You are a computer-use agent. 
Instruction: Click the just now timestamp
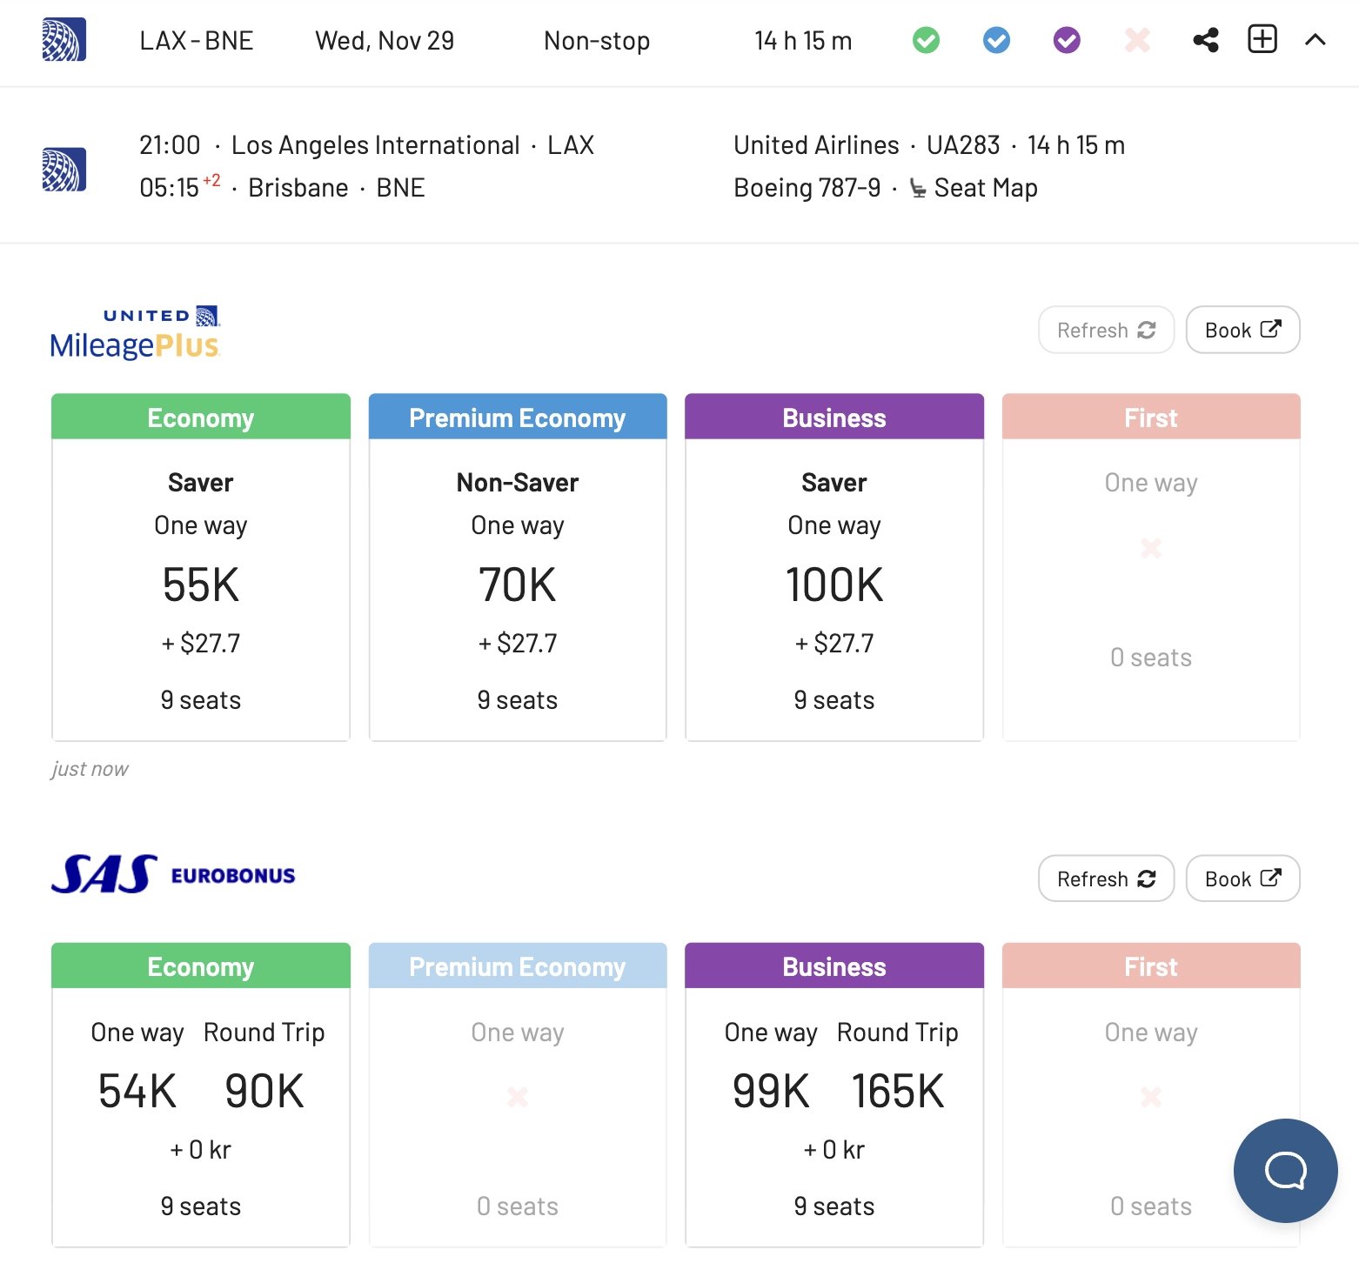[x=90, y=769]
